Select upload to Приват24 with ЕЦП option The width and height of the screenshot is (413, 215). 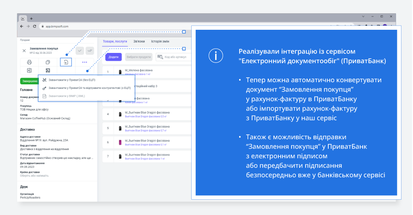pos(89,88)
